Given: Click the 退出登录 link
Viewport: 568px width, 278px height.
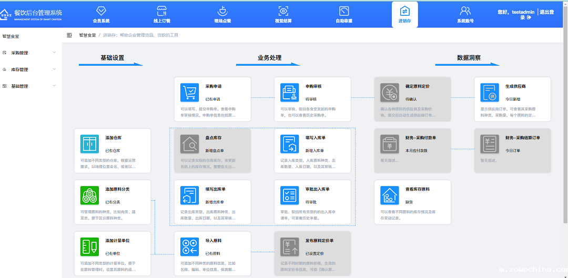Looking at the screenshot, I should [x=547, y=12].
